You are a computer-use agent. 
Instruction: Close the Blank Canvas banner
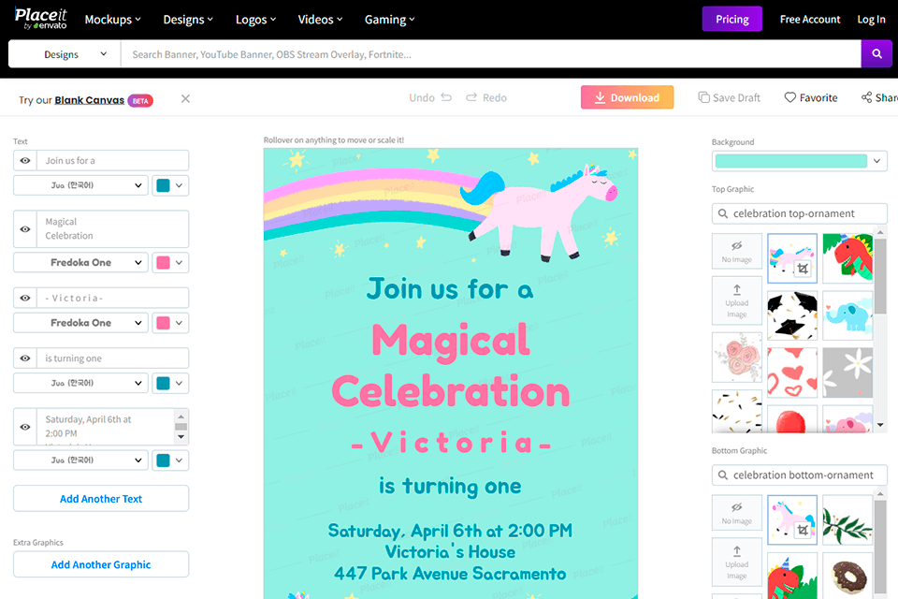click(x=185, y=98)
